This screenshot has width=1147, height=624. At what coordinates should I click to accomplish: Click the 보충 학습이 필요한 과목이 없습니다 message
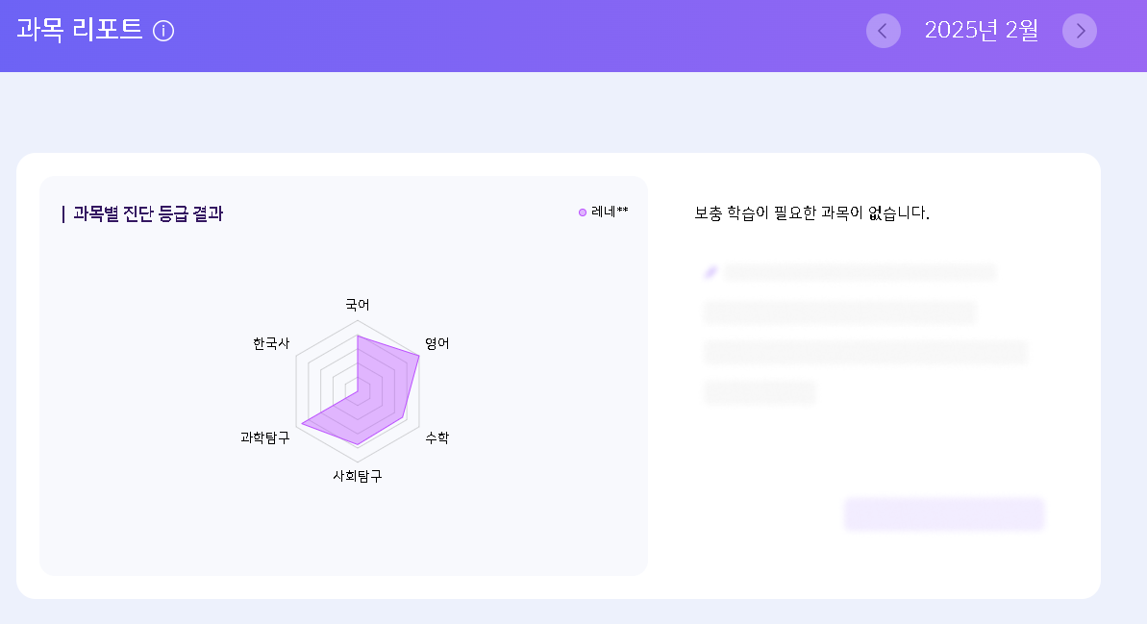(x=811, y=213)
